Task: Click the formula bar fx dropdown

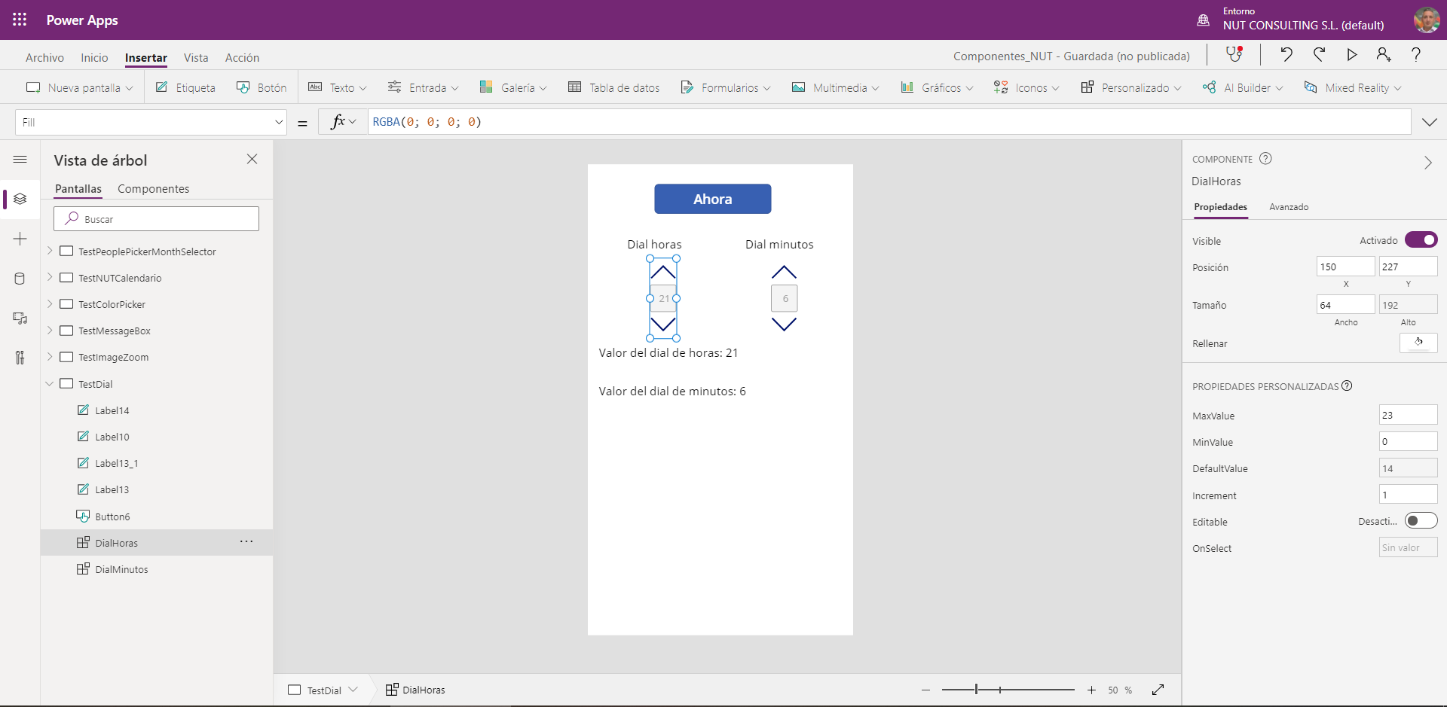Action: (343, 122)
